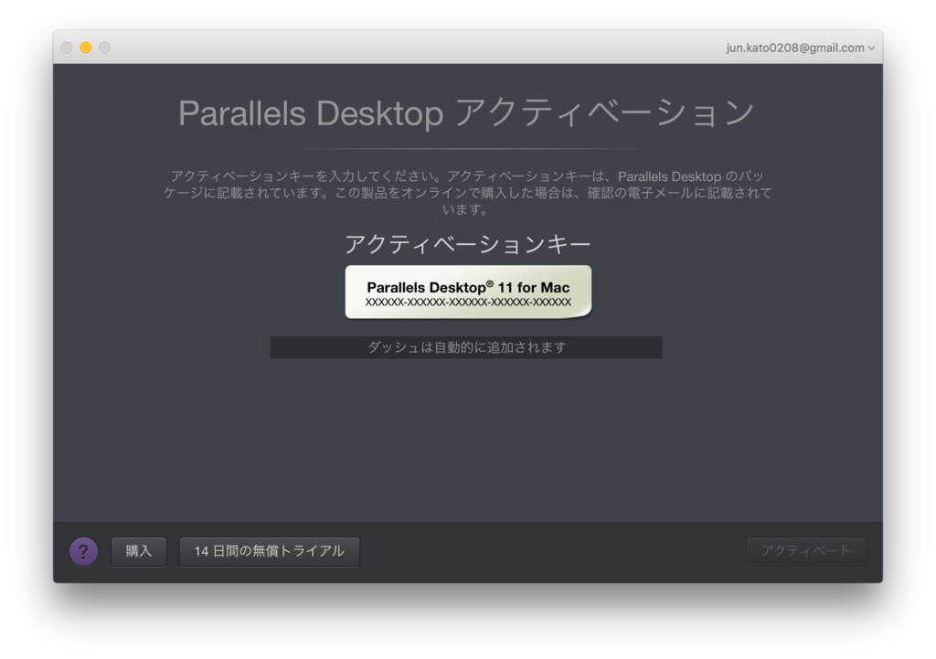
Task: Click the 購入 button
Action: pyautogui.click(x=138, y=551)
